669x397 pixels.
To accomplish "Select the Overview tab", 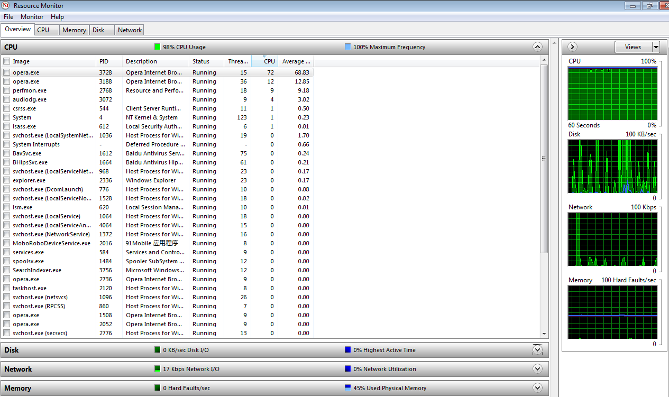I will pos(17,29).
